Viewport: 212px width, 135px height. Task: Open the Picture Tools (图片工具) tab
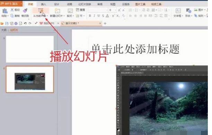[140, 4]
